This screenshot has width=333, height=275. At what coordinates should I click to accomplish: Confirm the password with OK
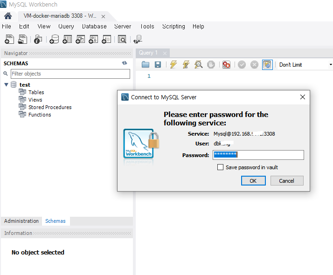[x=253, y=180]
